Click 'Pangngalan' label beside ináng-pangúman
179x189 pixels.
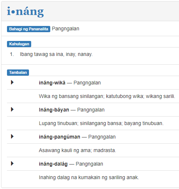[x=102, y=137]
